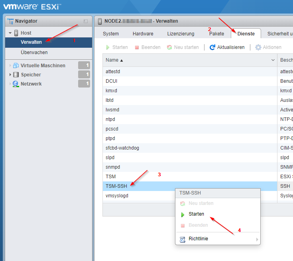This screenshot has width=293, height=261.
Task: Click the green Starten play icon in toolbar
Action: click(x=108, y=47)
